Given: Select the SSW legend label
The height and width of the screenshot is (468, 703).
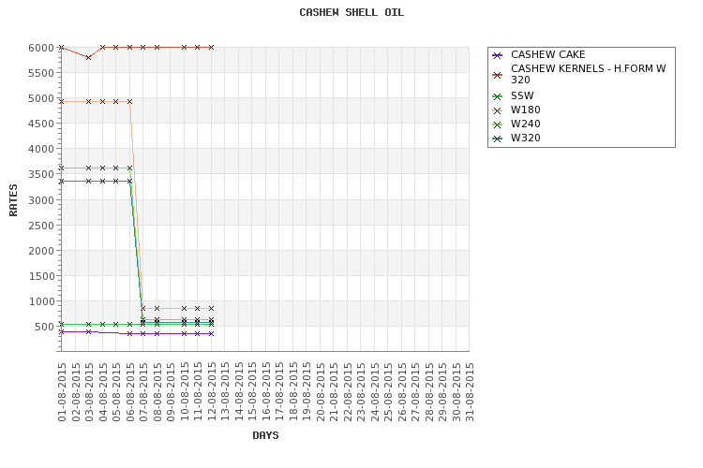Looking at the screenshot, I should pyautogui.click(x=522, y=95).
